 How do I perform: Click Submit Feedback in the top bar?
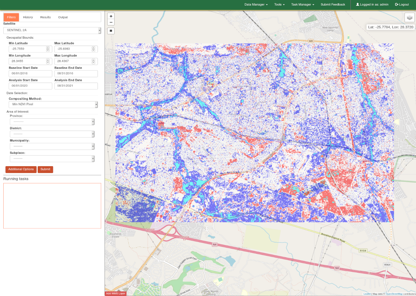[333, 4]
